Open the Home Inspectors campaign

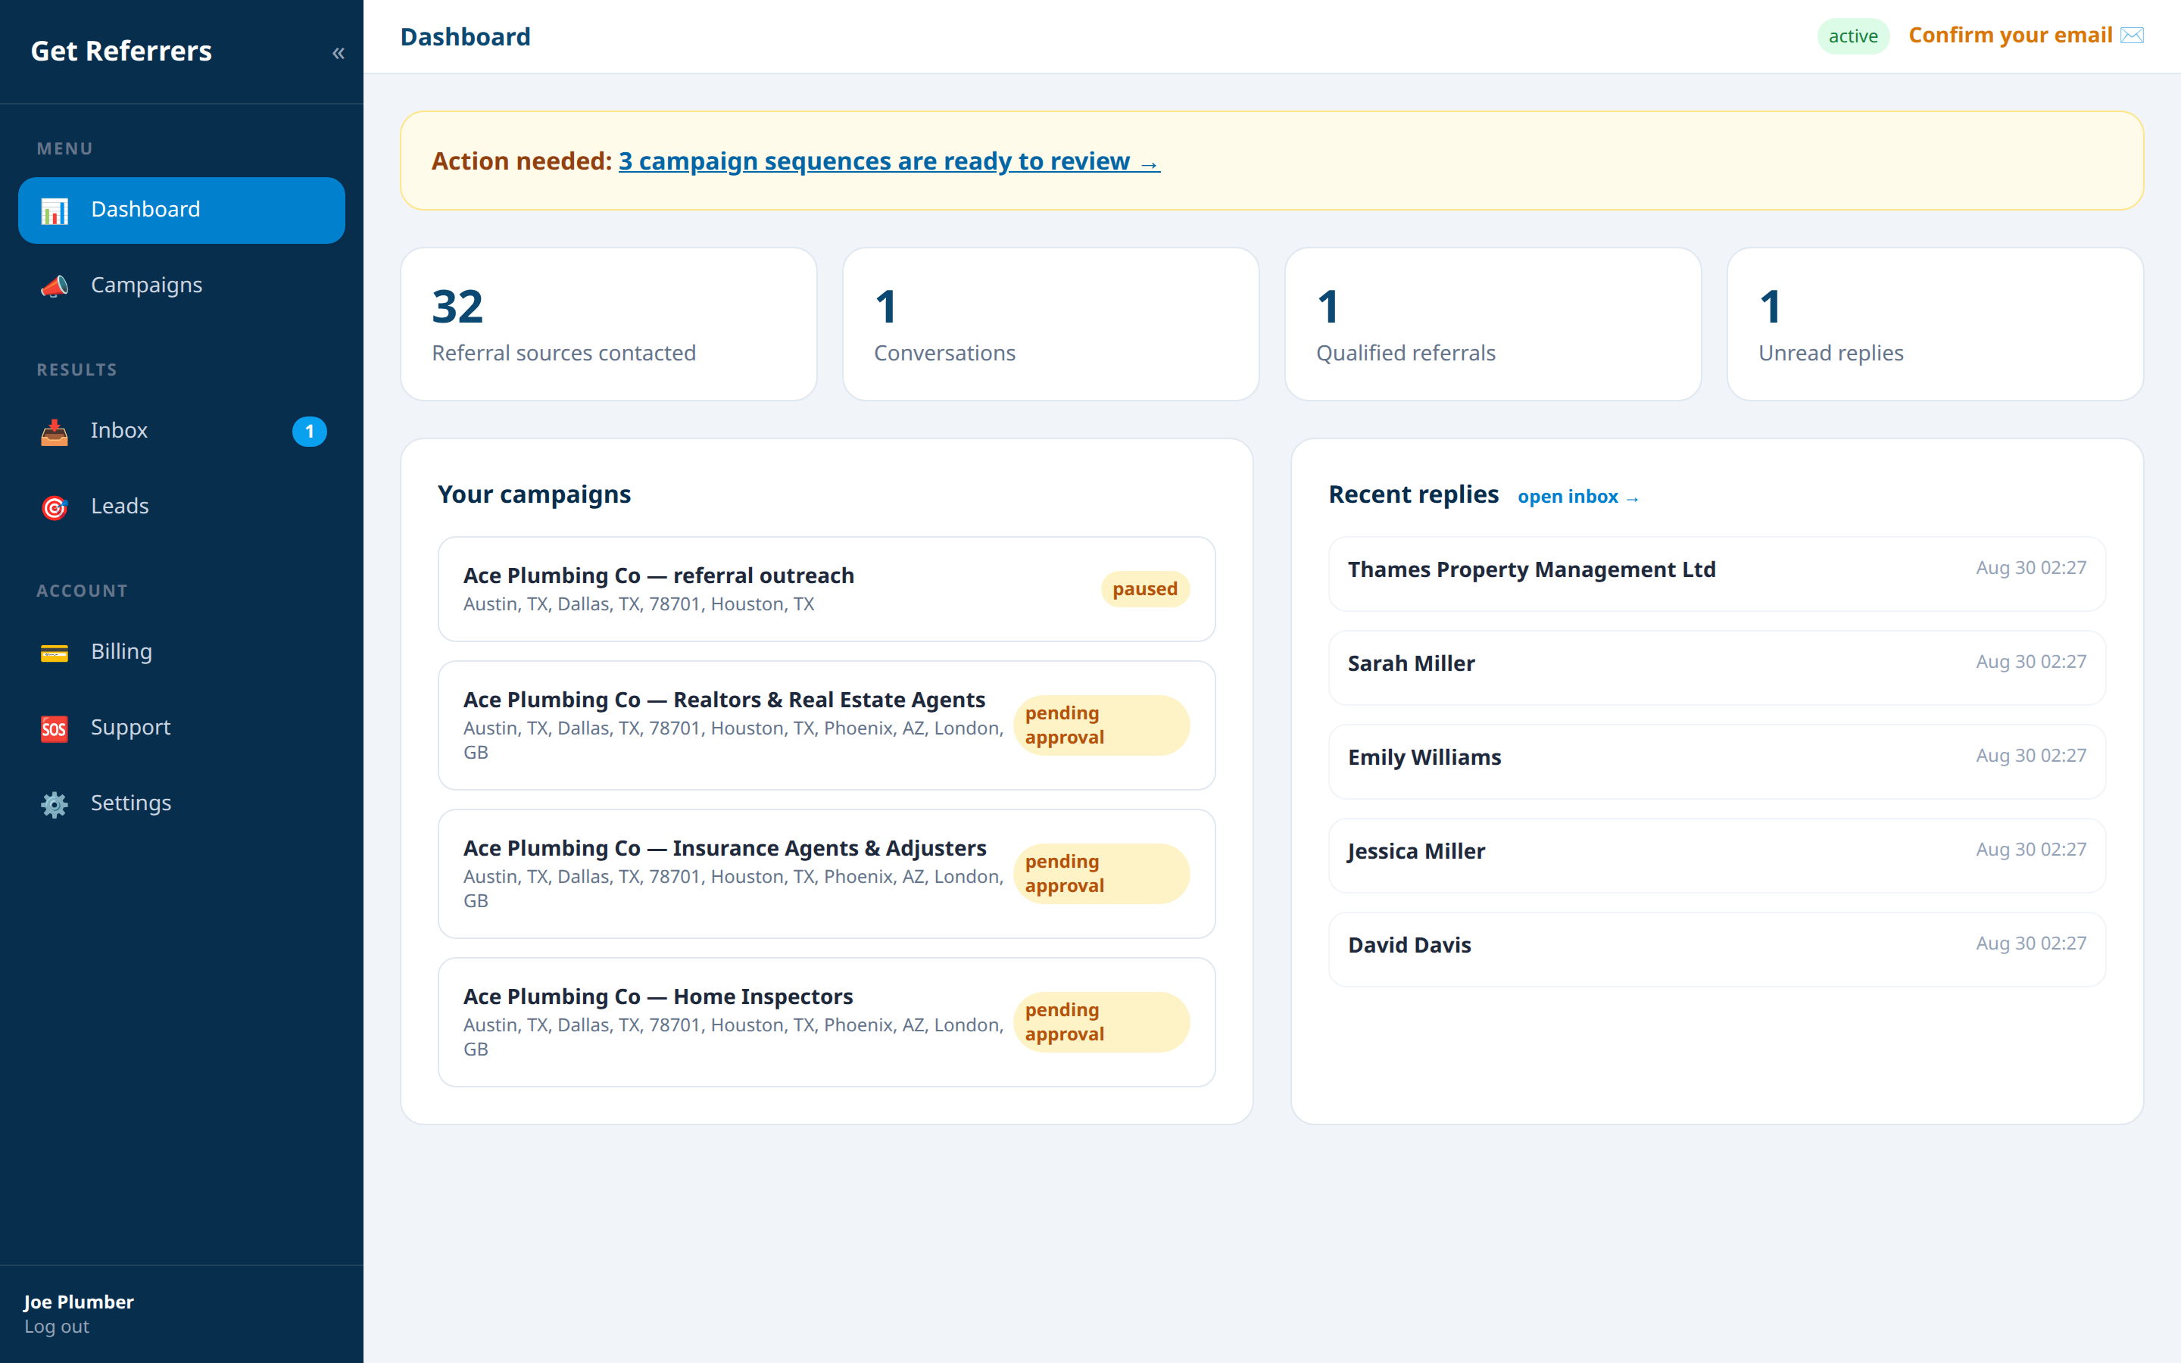pyautogui.click(x=826, y=1022)
